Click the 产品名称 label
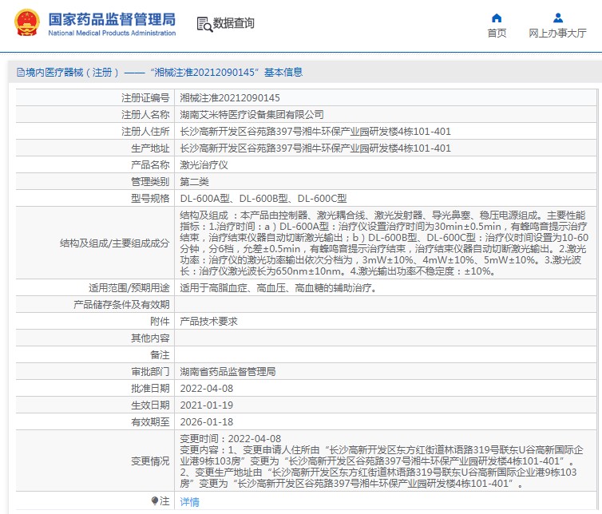This screenshot has height=514, width=602. pos(150,165)
